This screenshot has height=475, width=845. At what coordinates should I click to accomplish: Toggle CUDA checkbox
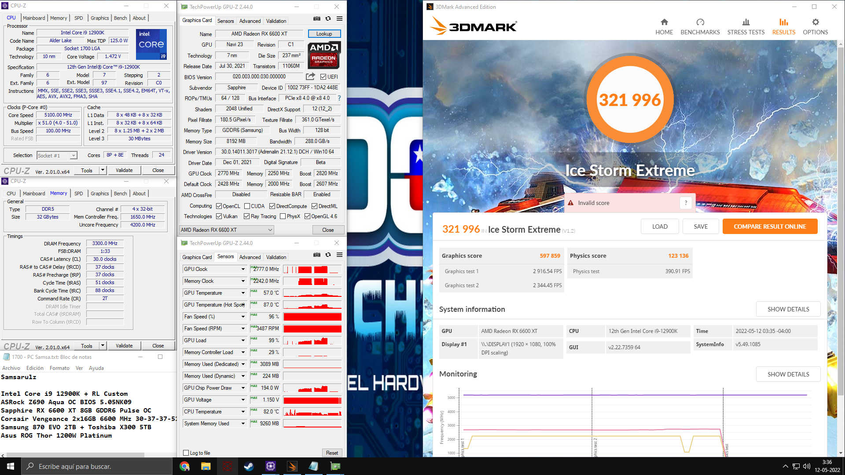click(247, 206)
